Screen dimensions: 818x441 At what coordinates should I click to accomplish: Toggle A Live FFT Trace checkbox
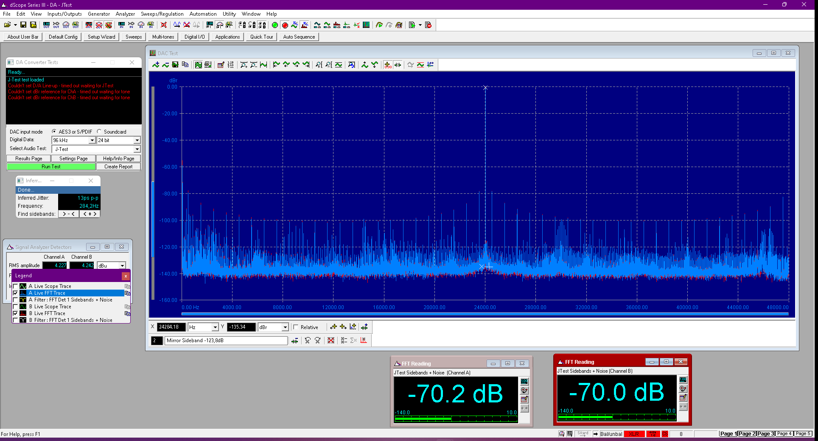(16, 293)
